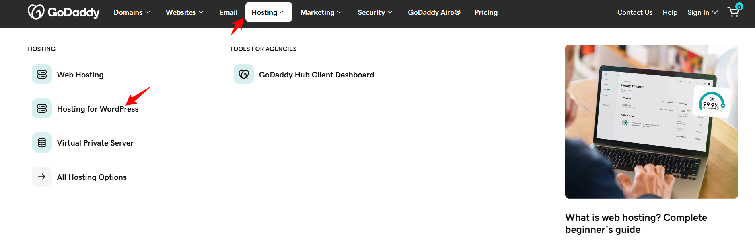This screenshot has width=755, height=242.
Task: Click the GoDaddy logo
Action: point(64,12)
